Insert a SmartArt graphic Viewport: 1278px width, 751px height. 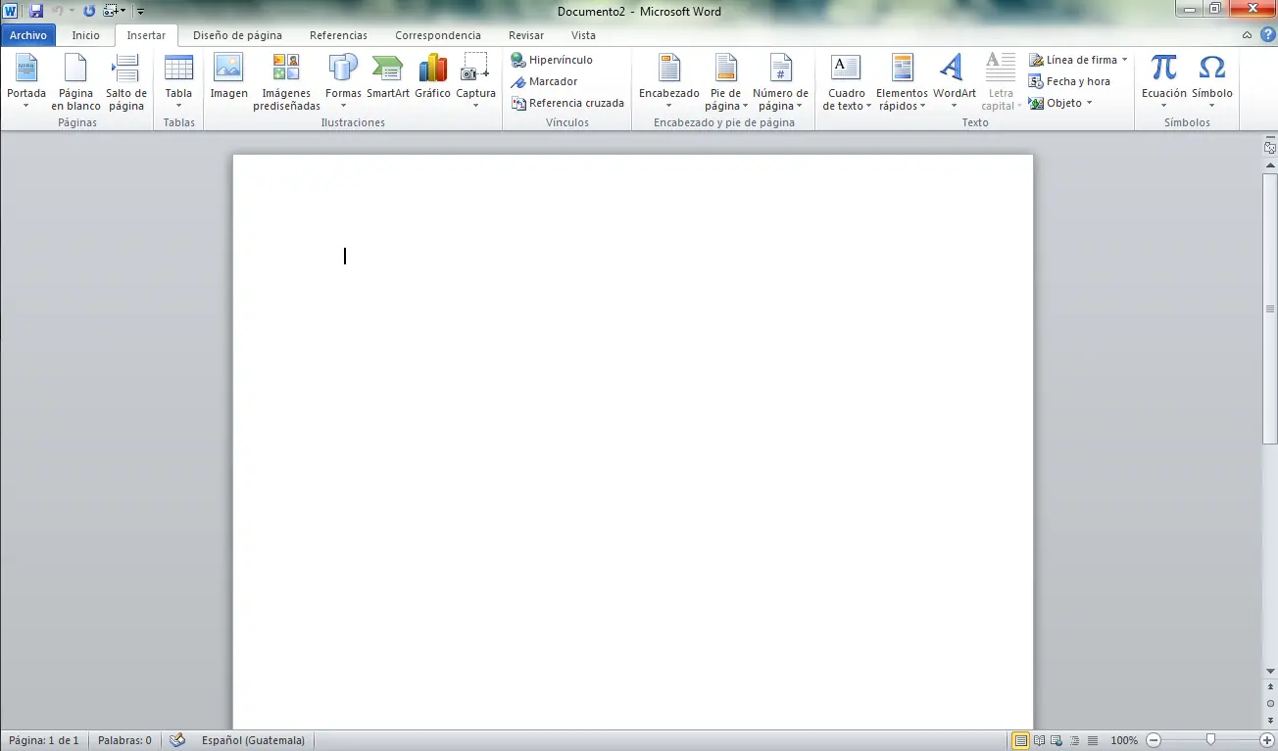pos(388,77)
